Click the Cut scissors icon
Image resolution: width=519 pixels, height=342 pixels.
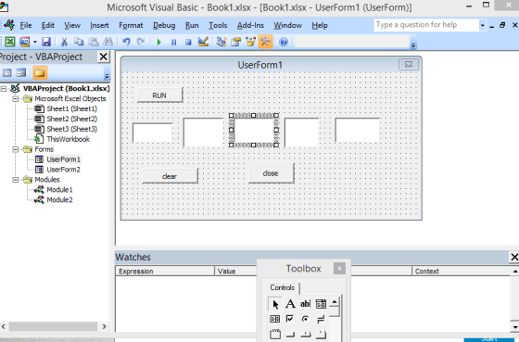point(64,42)
